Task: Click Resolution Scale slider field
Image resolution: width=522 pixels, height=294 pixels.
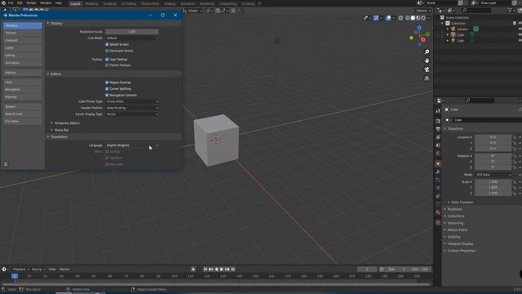Action: [x=132, y=32]
